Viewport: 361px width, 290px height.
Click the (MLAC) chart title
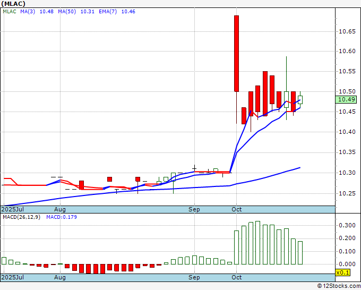tap(13, 4)
